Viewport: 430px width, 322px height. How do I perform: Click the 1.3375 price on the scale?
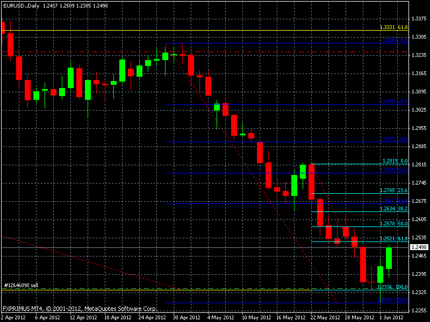tap(419, 18)
